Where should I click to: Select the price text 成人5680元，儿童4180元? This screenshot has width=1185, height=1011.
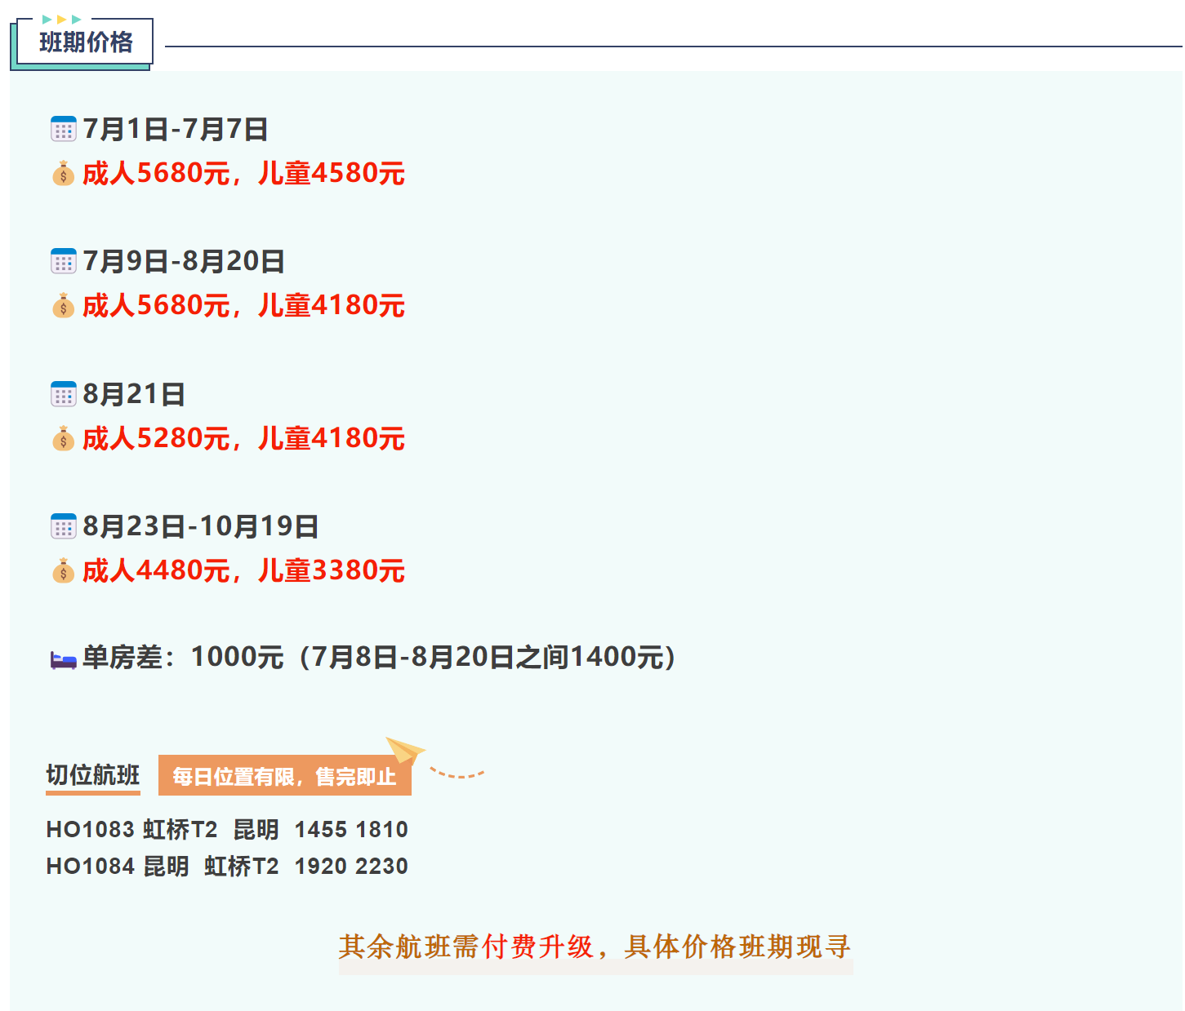[244, 306]
